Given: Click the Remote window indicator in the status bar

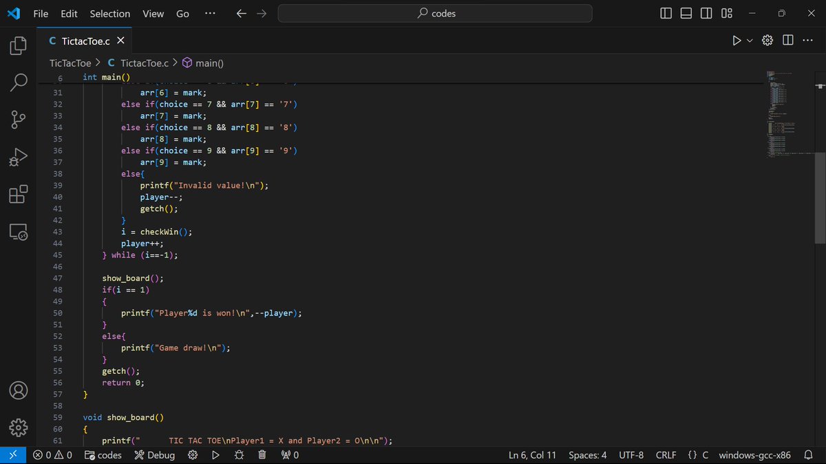Looking at the screenshot, I should click(x=12, y=455).
